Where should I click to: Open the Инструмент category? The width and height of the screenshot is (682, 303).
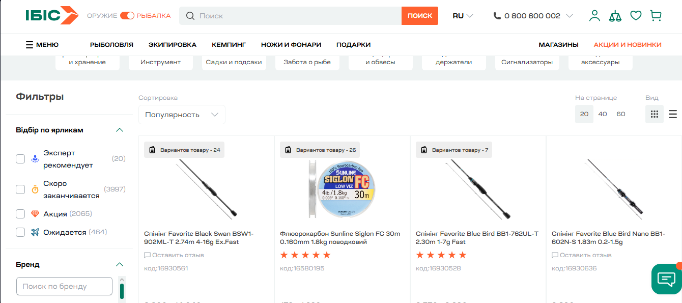161,62
